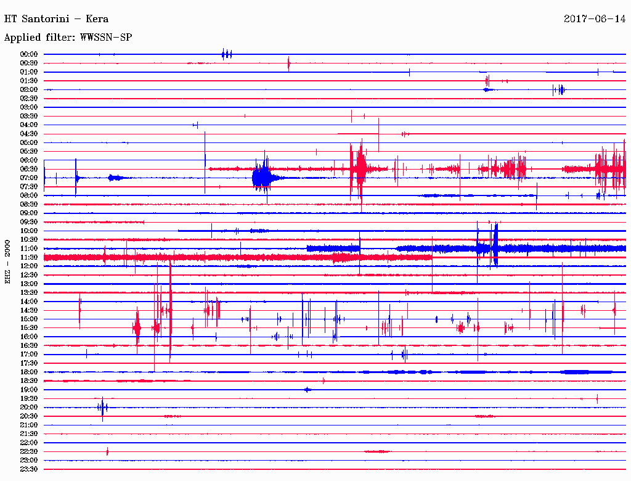The width and height of the screenshot is (631, 481).
Task: Select the 18:00 time label
Action: 29,372
